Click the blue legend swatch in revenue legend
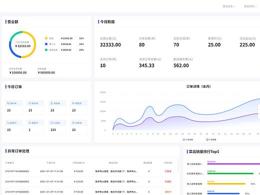Viewport: 260px width, 195px height. [46, 44]
